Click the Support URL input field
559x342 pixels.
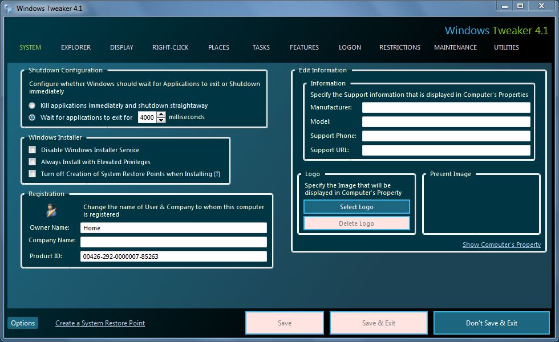pyautogui.click(x=446, y=150)
